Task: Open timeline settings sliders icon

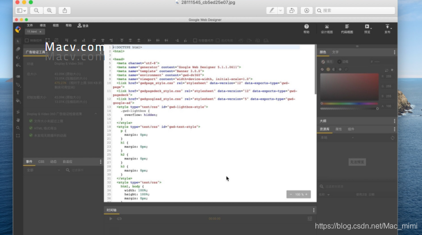Action: [310, 219]
